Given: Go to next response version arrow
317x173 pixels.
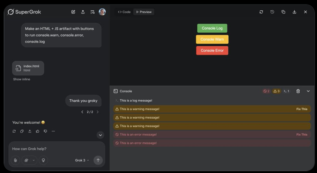Looking at the screenshot, I should coord(98,112).
